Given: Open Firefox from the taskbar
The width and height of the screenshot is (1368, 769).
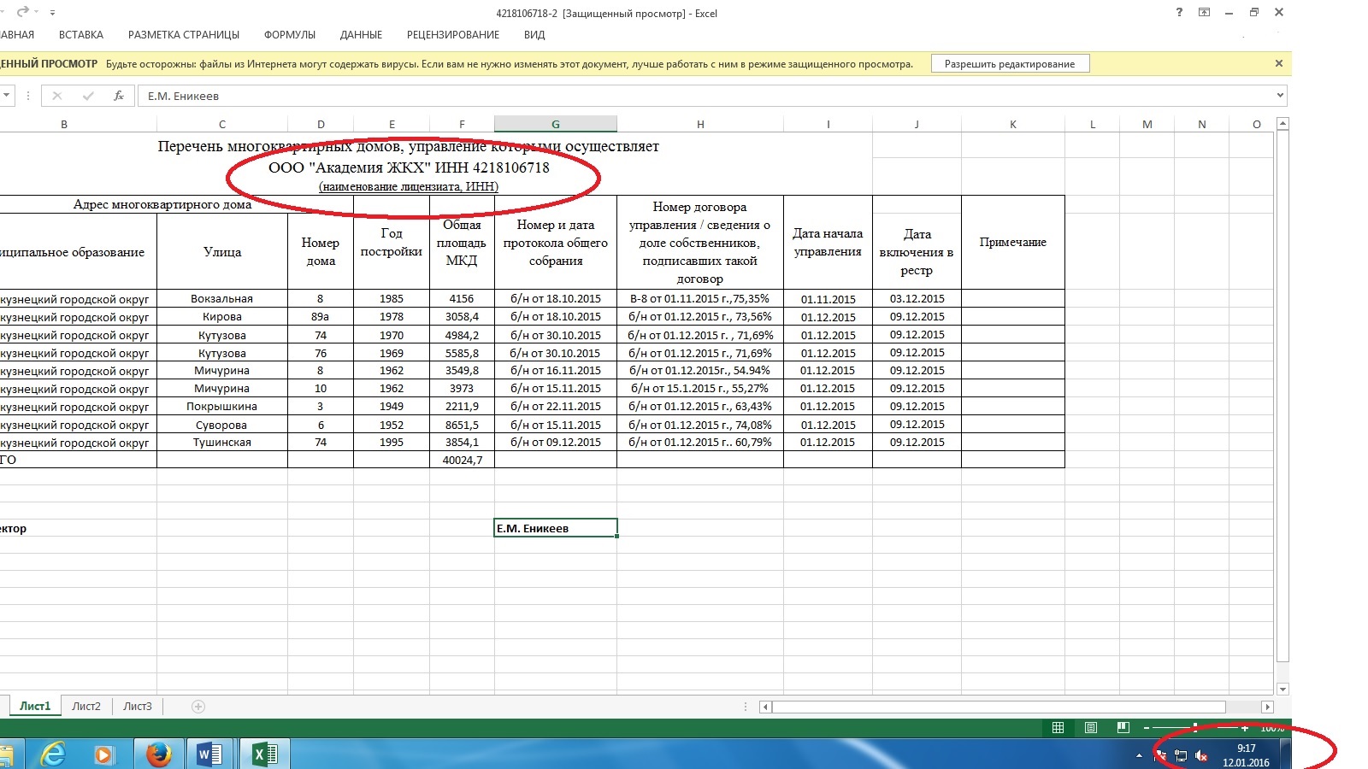Looking at the screenshot, I should tap(158, 754).
